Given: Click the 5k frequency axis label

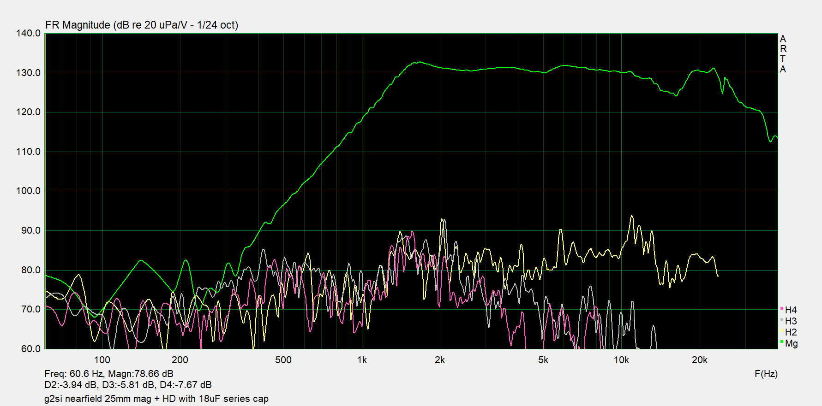Looking at the screenshot, I should [x=543, y=360].
